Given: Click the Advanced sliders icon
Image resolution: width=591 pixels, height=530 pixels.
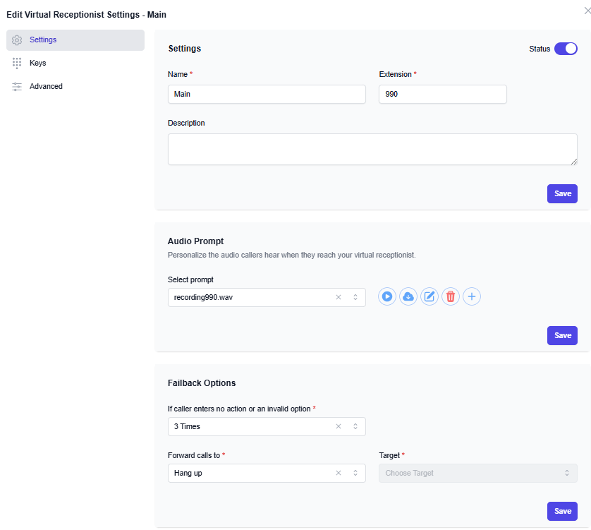Looking at the screenshot, I should point(17,86).
